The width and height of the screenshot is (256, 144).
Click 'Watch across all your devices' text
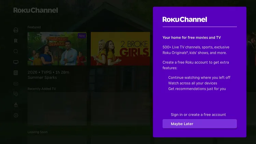193,83
